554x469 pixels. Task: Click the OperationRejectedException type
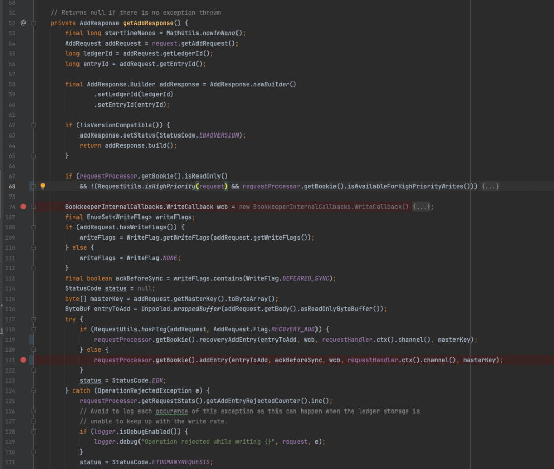tap(145, 391)
